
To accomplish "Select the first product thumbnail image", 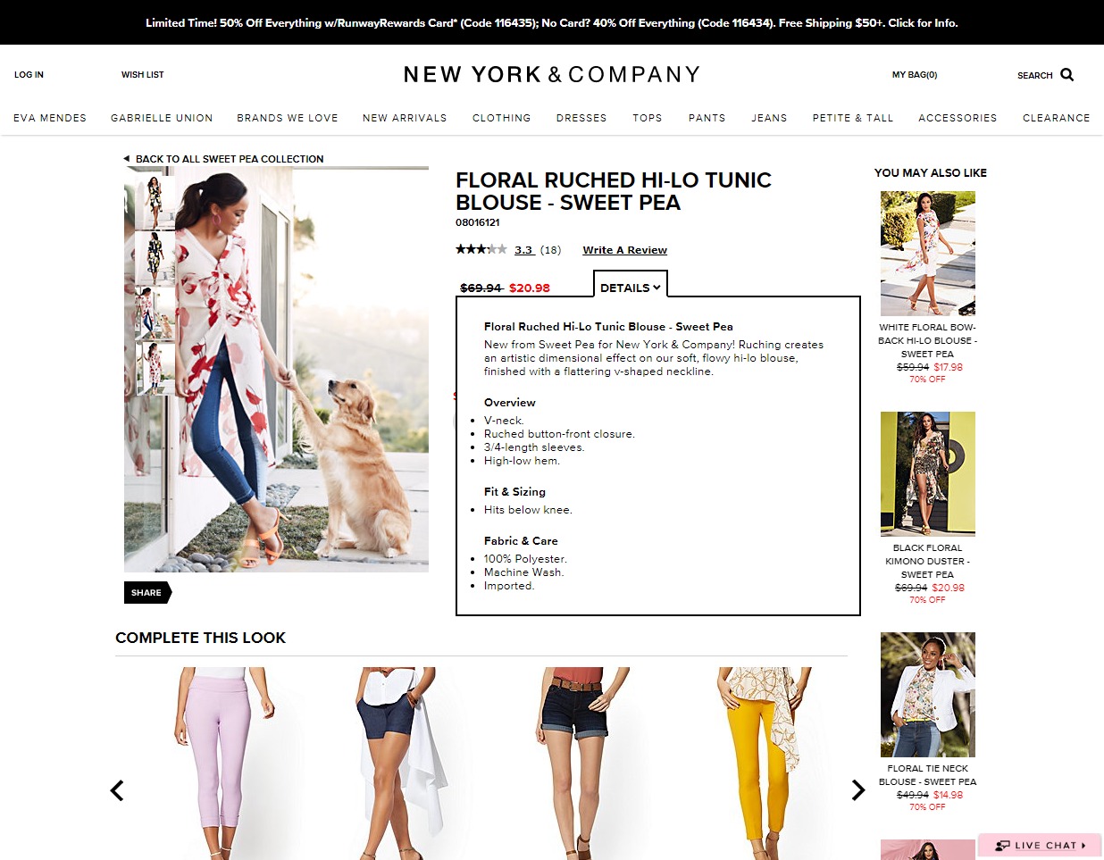I will [x=155, y=203].
